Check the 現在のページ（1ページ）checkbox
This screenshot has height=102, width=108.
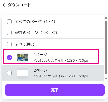tap(9, 33)
